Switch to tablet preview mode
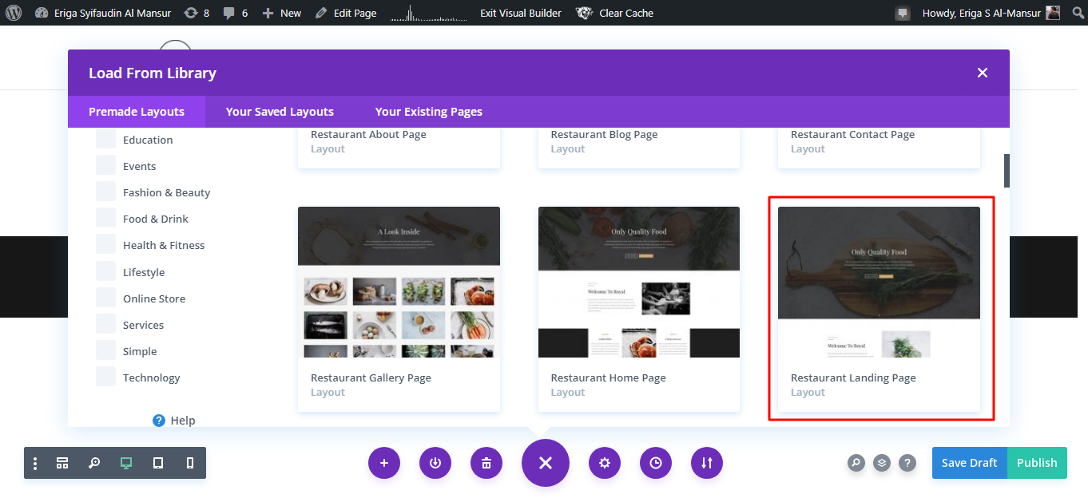Image resolution: width=1088 pixels, height=498 pixels. click(x=157, y=463)
